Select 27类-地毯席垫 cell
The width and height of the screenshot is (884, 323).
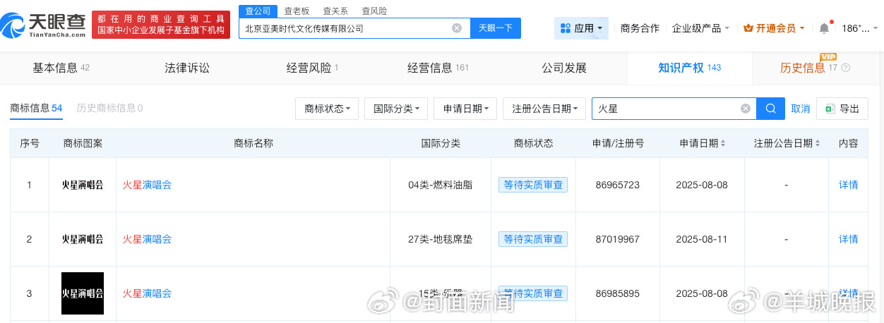(x=441, y=239)
